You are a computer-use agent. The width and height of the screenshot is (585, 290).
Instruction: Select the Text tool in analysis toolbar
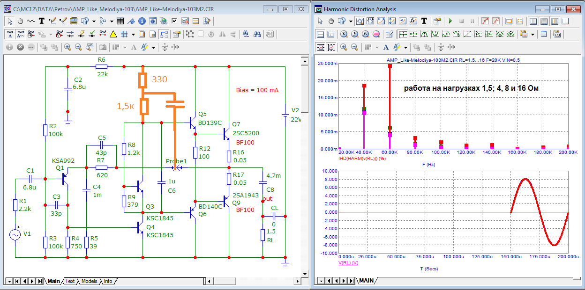pos(424,21)
